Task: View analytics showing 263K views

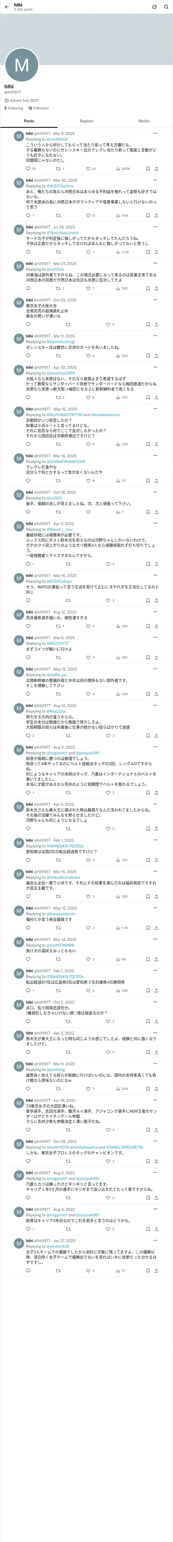Action: pyautogui.click(x=123, y=169)
